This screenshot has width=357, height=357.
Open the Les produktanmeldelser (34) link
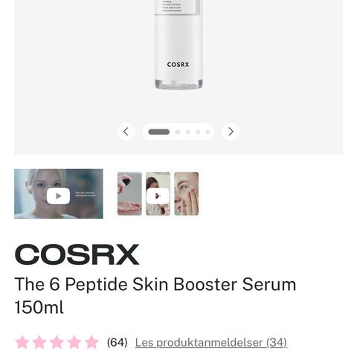click(x=211, y=343)
